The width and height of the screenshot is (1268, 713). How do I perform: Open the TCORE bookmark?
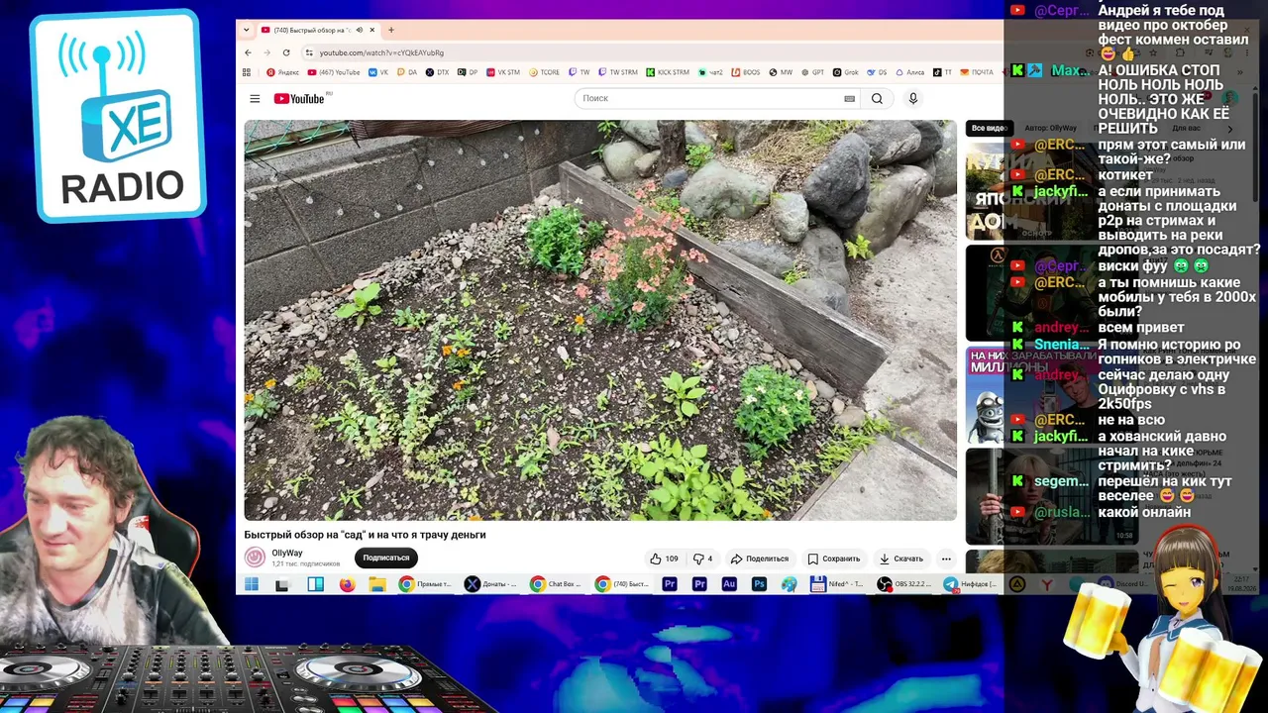pos(545,72)
